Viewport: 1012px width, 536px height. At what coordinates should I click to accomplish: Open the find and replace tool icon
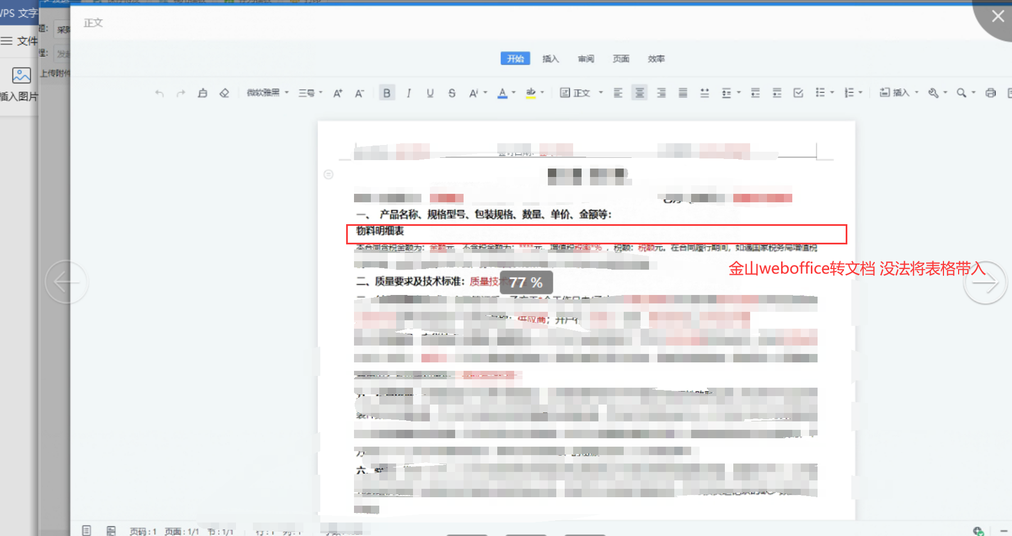[933, 93]
